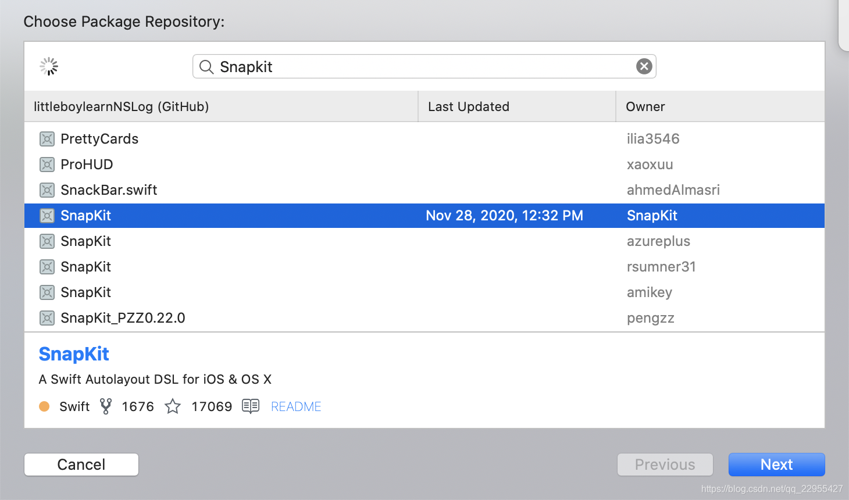Screen dimensions: 849x500
Task: Click package icon for azureplus SnapKit
Action: (47, 241)
